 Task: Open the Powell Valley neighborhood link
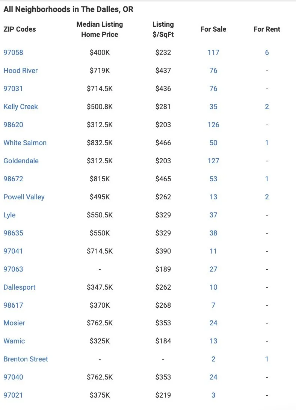click(24, 197)
